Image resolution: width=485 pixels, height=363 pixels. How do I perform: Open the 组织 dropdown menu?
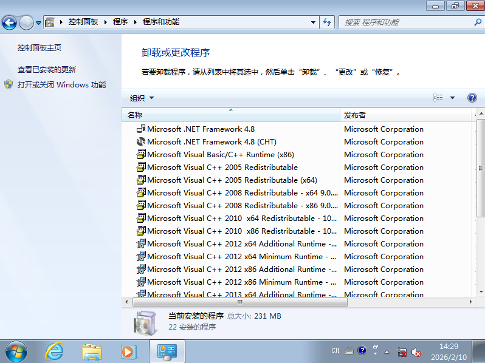(142, 98)
